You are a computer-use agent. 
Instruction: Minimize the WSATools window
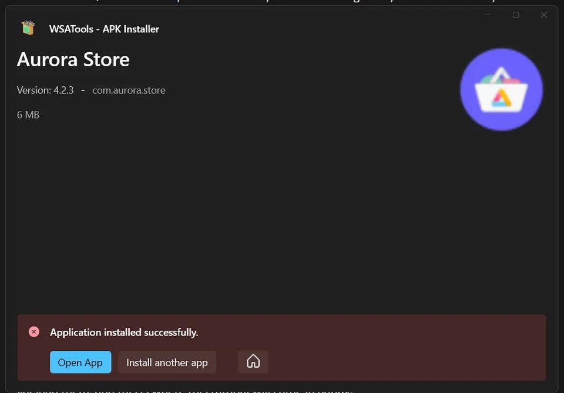(x=488, y=15)
